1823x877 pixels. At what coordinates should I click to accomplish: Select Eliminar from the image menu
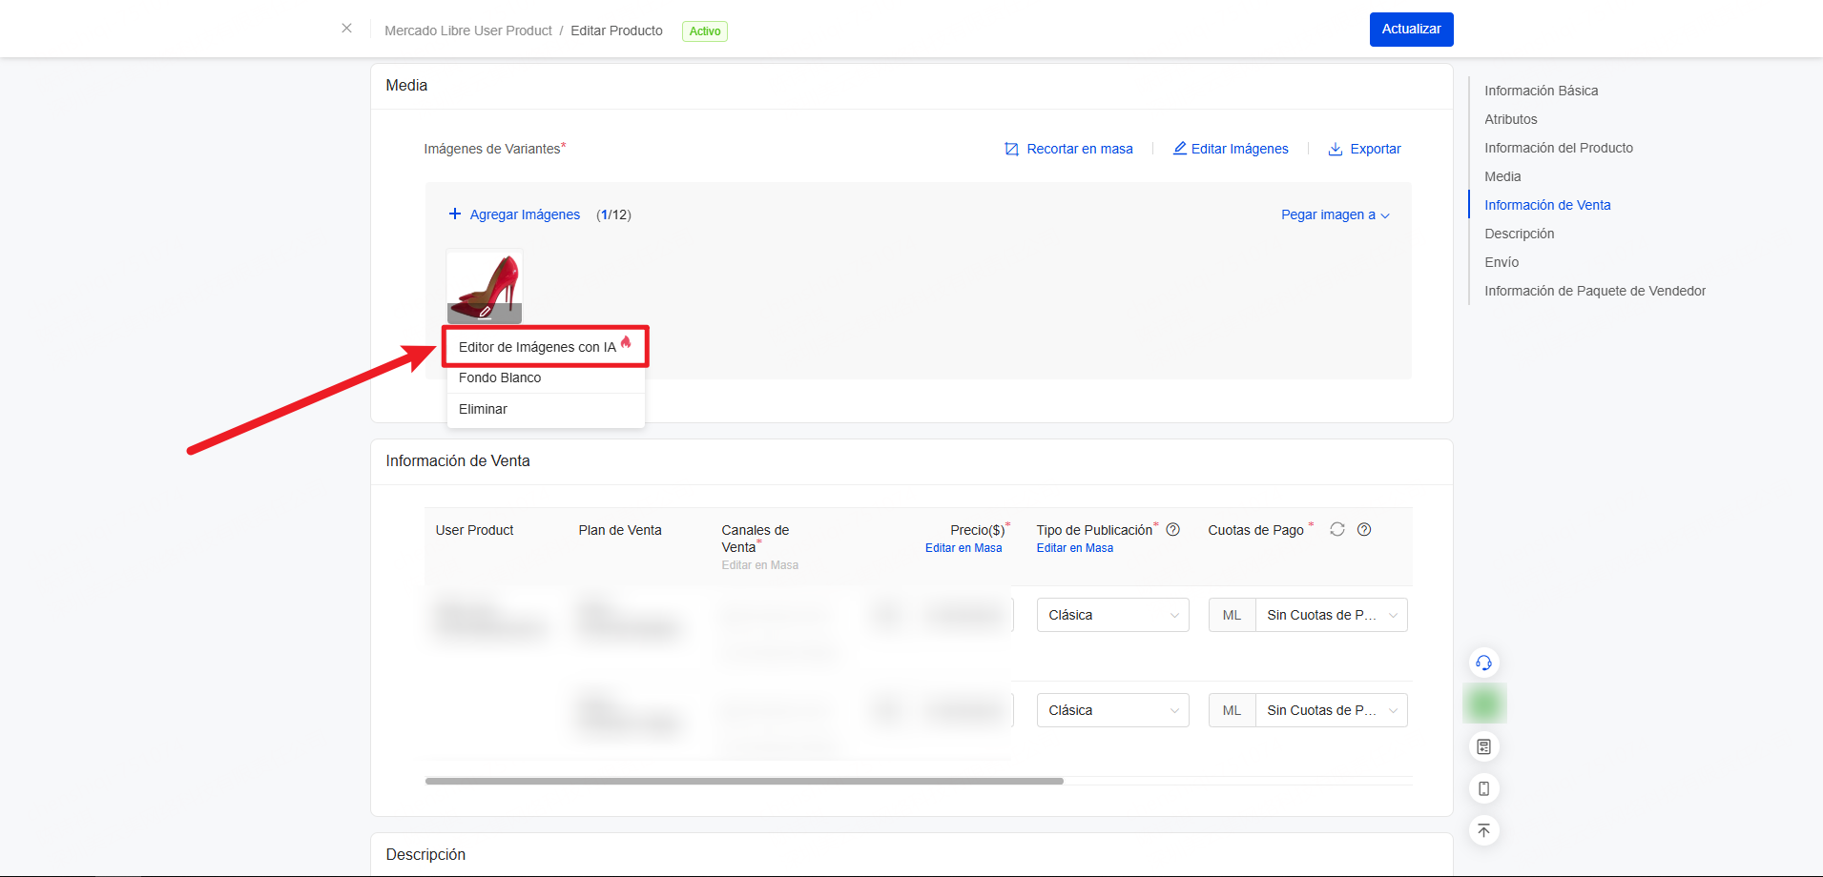point(483,409)
